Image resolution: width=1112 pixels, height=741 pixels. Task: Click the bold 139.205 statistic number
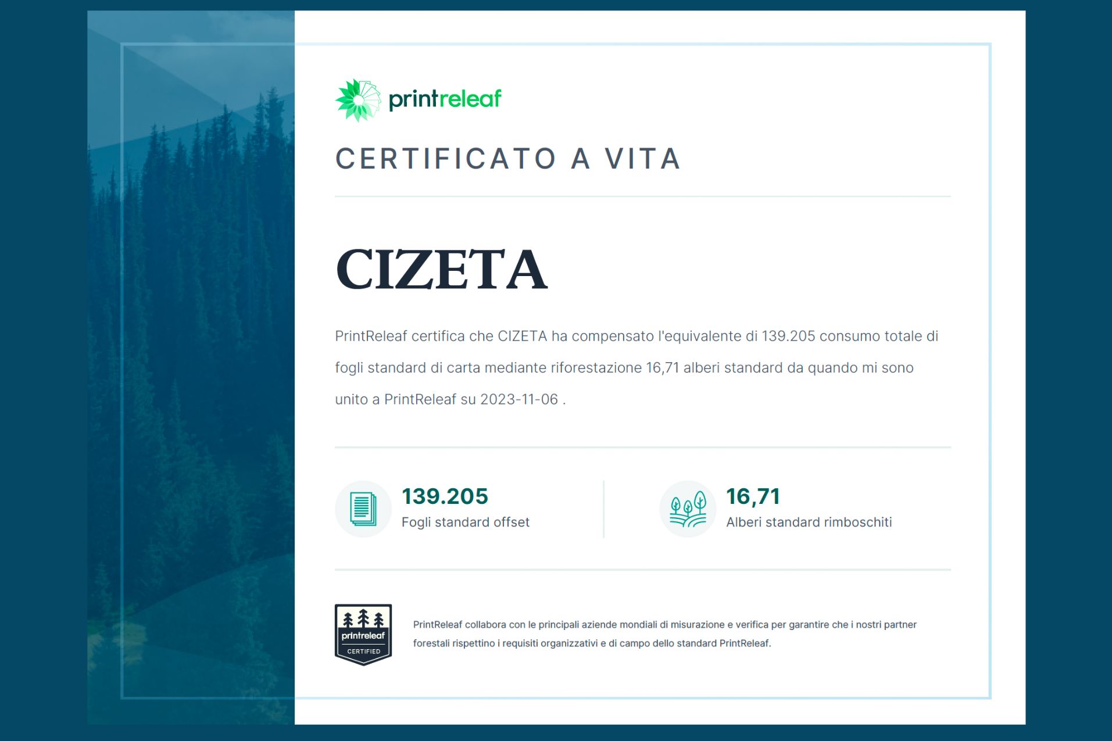[445, 496]
